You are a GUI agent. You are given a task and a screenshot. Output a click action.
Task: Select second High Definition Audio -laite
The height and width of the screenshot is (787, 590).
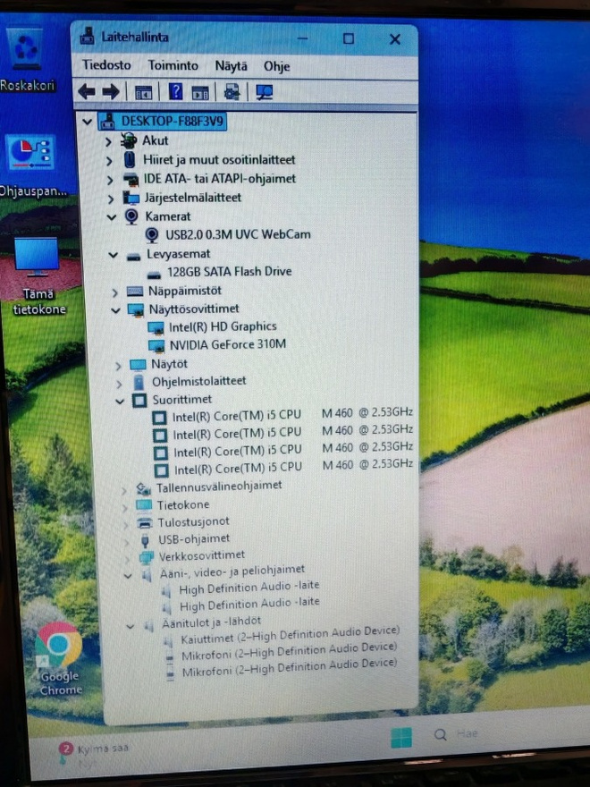[249, 604]
